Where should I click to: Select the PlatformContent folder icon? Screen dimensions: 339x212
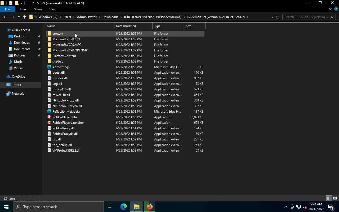pyautogui.click(x=49, y=56)
